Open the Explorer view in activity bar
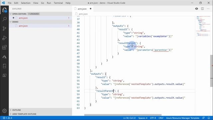The image size is (213, 120). coord(4,10)
